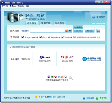Screen dimensions: 112x103
Task: Switch to the 综合查询 tab
Action: pyautogui.click(x=32, y=23)
